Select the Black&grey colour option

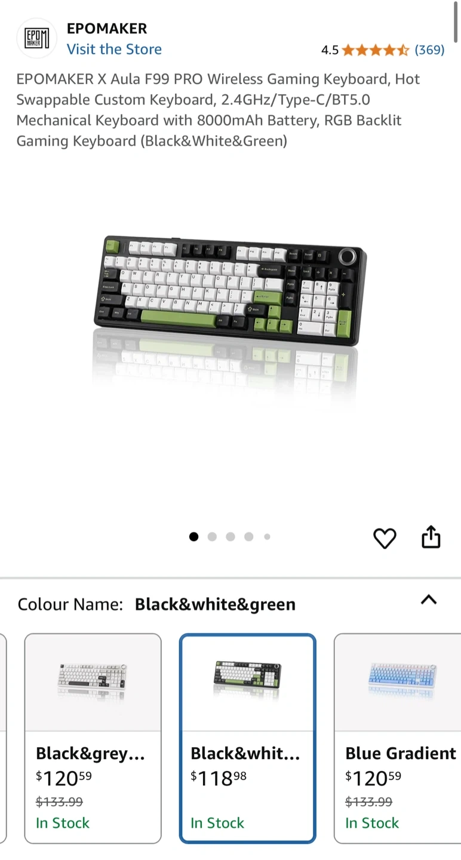pos(93,738)
